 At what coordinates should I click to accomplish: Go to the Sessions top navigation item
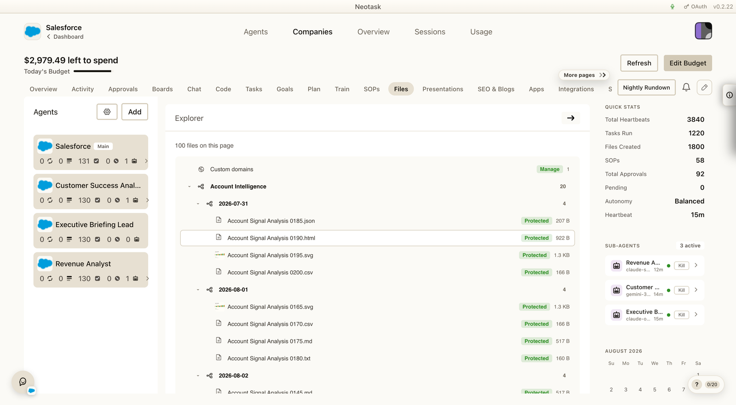point(430,32)
